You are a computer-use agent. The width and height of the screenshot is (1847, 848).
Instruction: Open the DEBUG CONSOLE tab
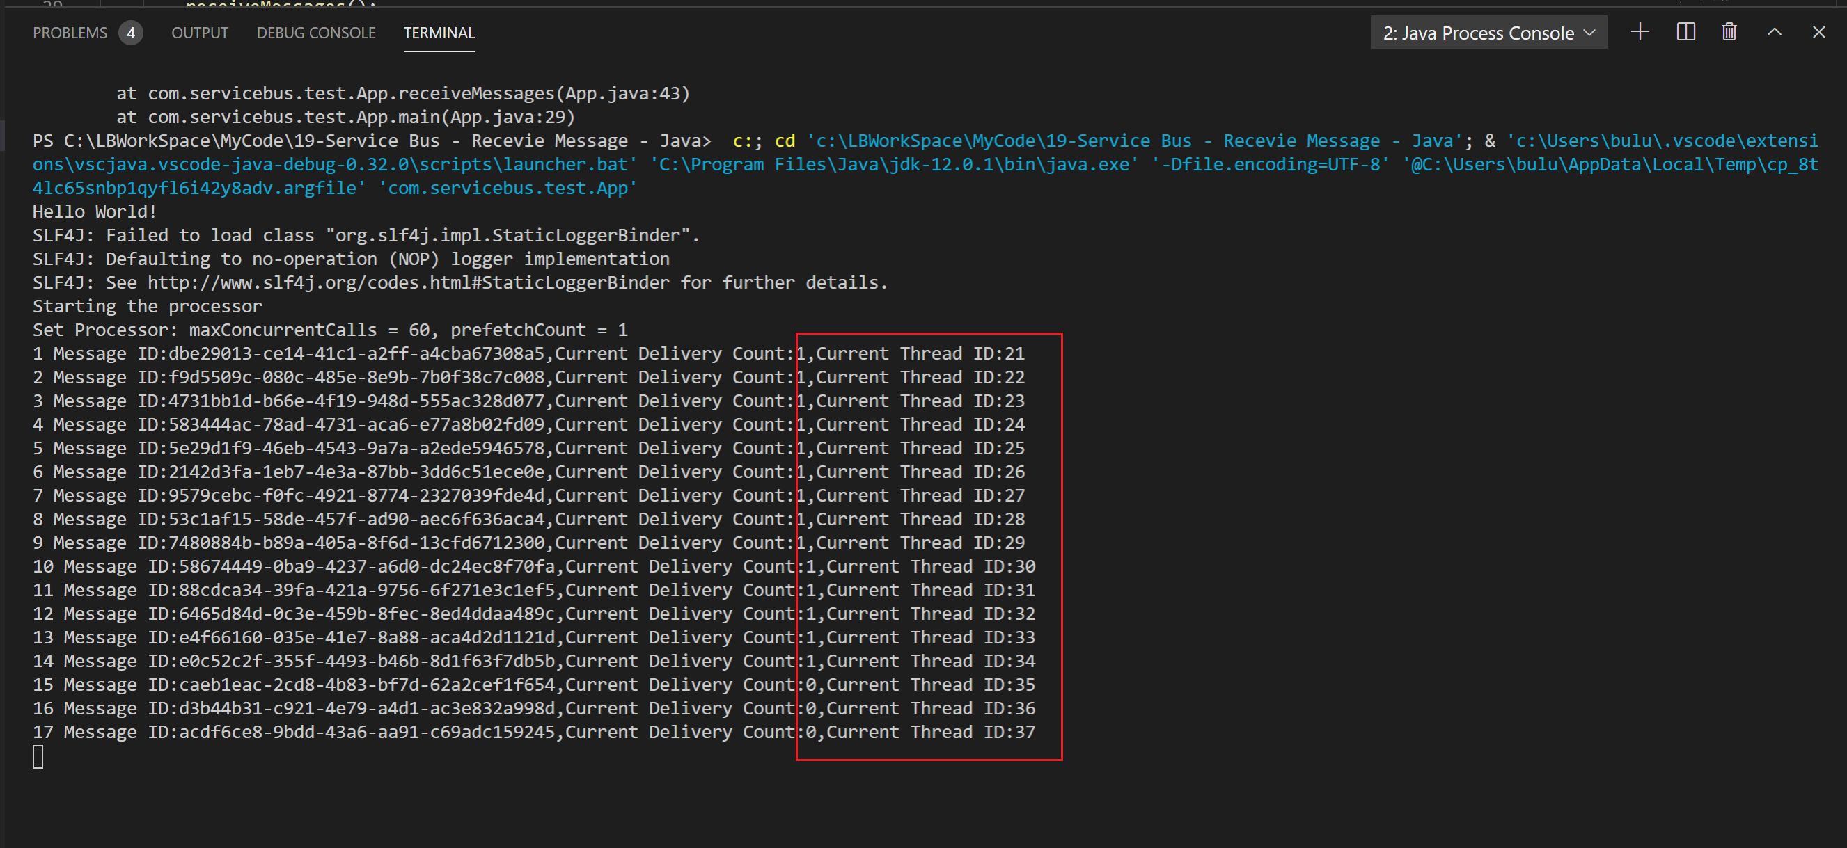coord(315,33)
